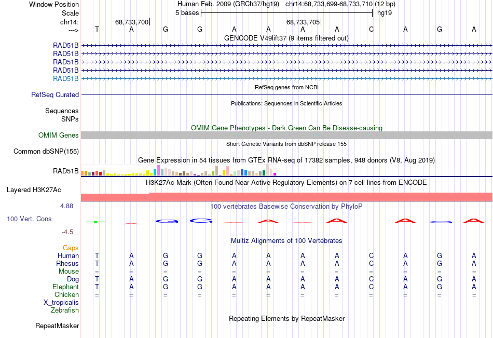Select the Scale track label
The height and width of the screenshot is (338, 493).
(x=70, y=13)
